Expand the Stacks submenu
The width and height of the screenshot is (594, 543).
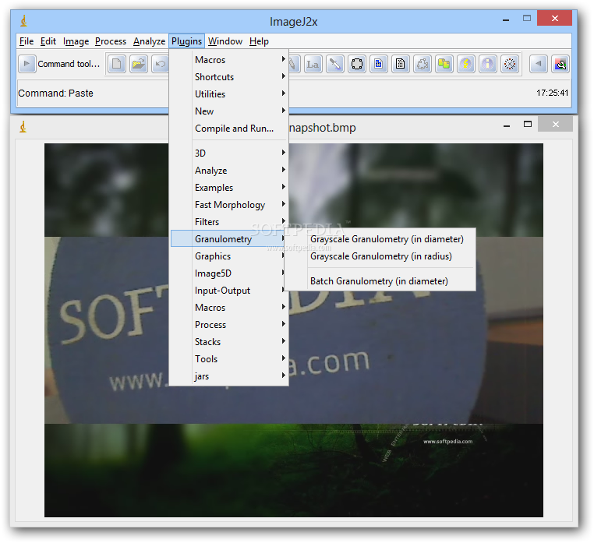click(229, 341)
